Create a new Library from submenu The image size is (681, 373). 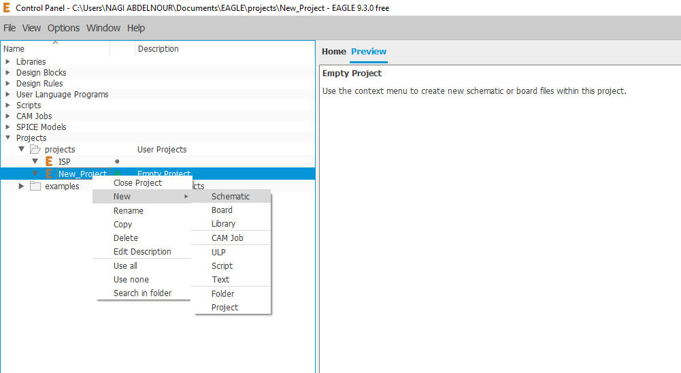231,224
